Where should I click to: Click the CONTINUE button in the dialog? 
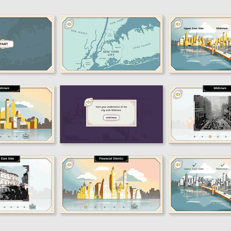point(111,118)
